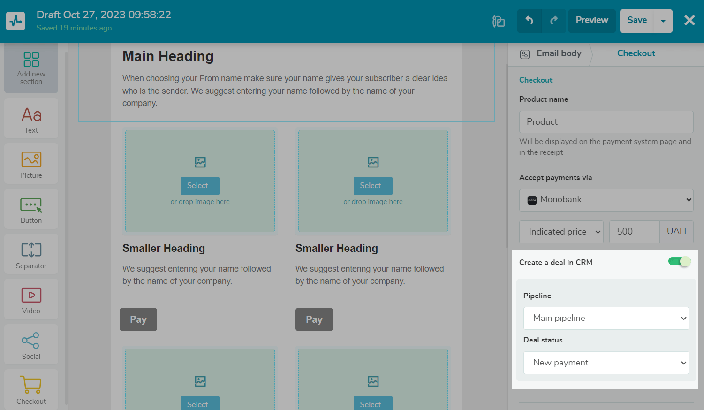Switch to the Email body tab
The height and width of the screenshot is (410, 704).
[x=551, y=53]
